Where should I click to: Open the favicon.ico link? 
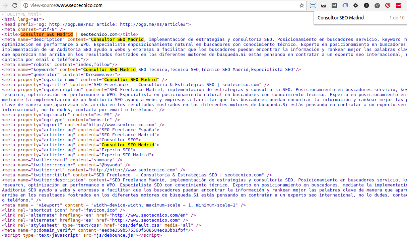(x=100, y=210)
